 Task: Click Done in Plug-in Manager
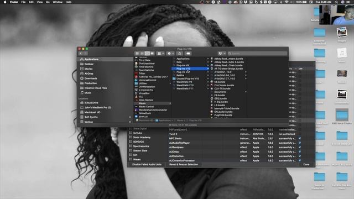[x=306, y=165]
